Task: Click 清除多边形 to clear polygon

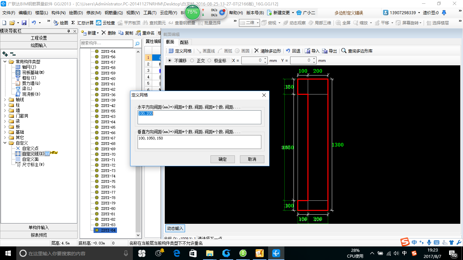Action: point(267,51)
